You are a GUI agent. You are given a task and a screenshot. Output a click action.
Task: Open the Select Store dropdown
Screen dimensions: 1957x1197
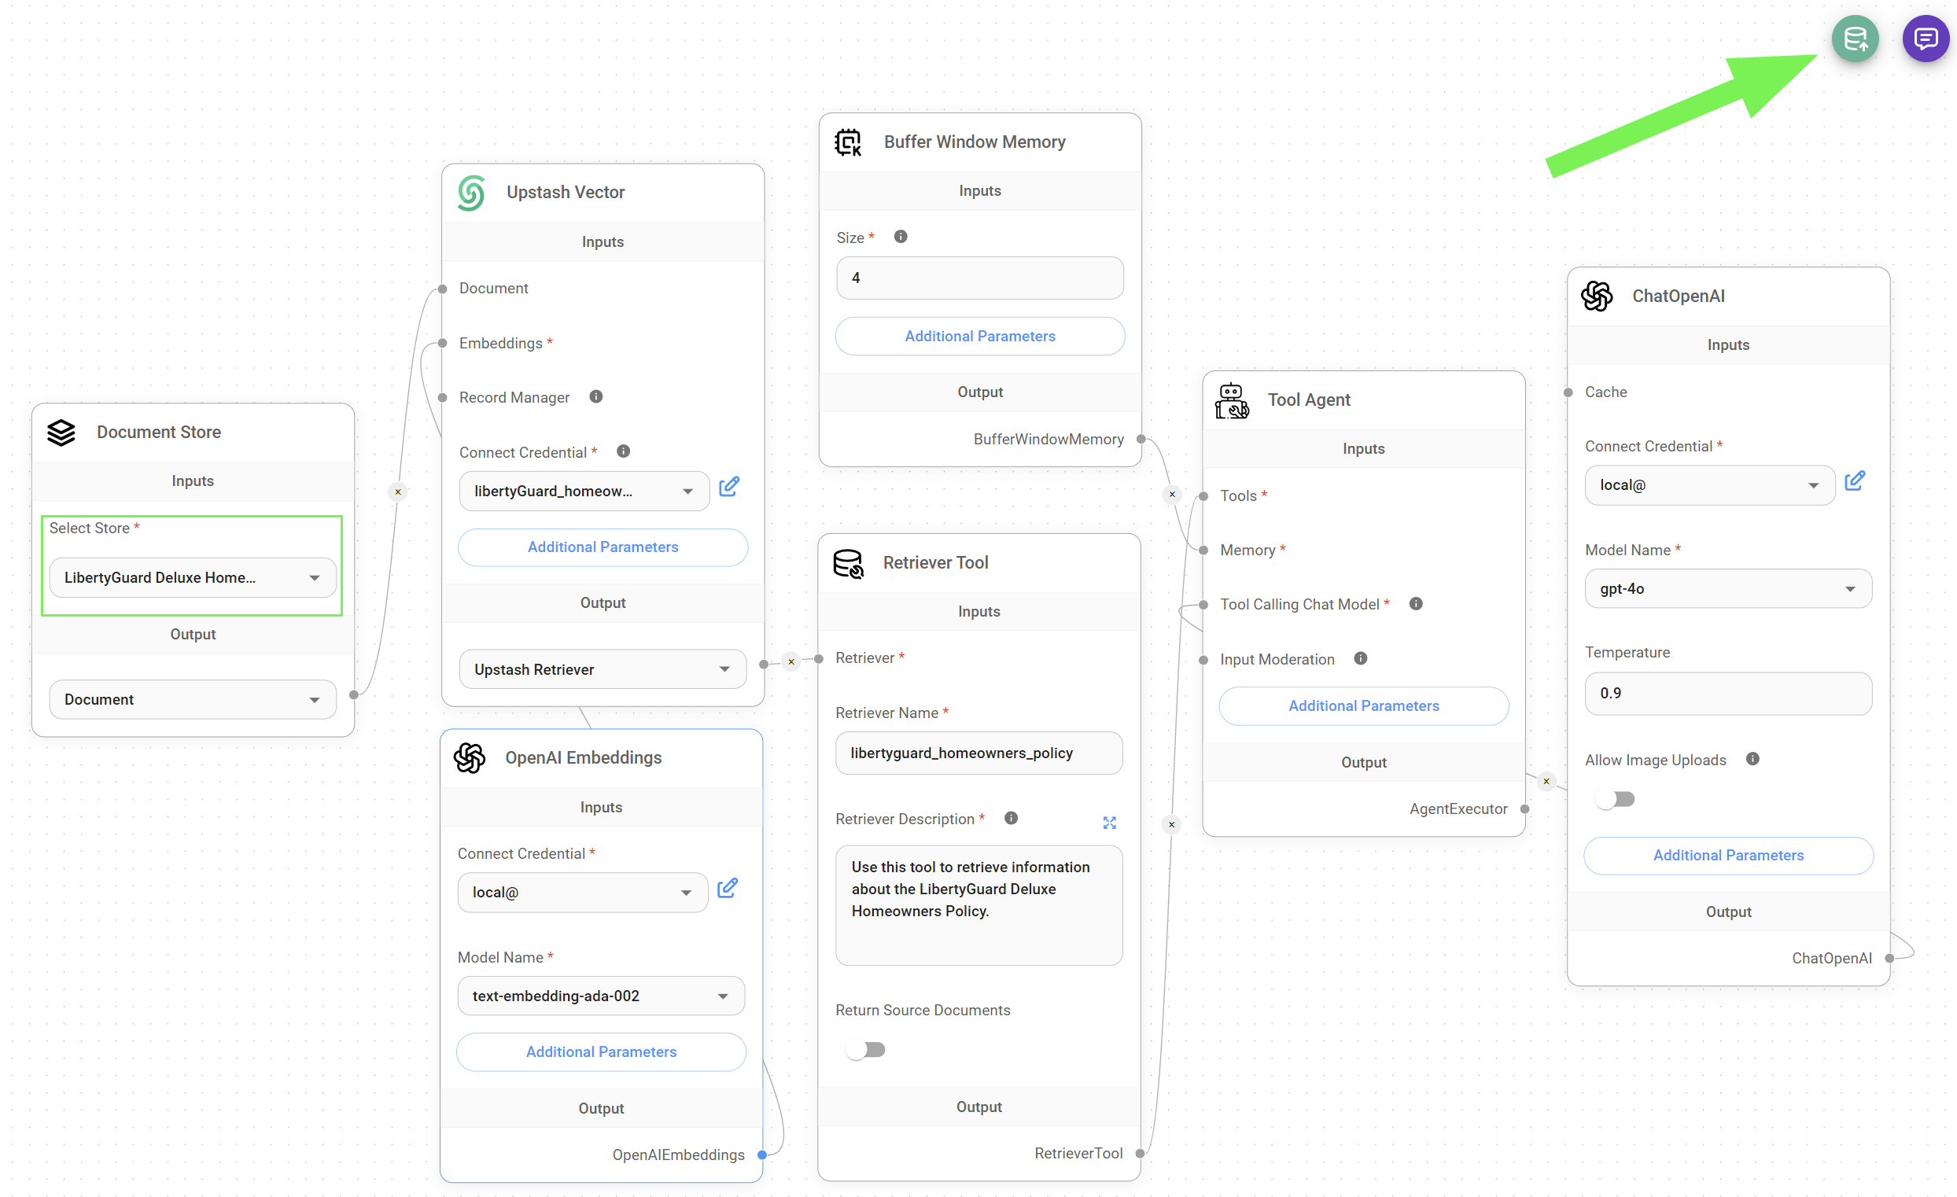click(x=192, y=577)
